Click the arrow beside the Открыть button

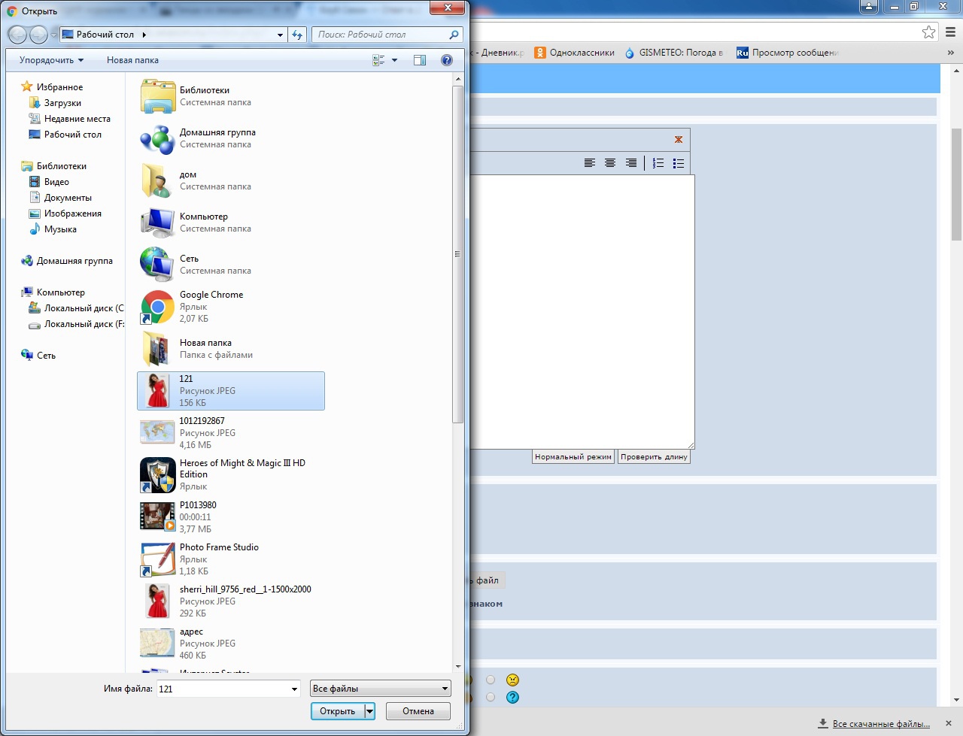coord(369,711)
